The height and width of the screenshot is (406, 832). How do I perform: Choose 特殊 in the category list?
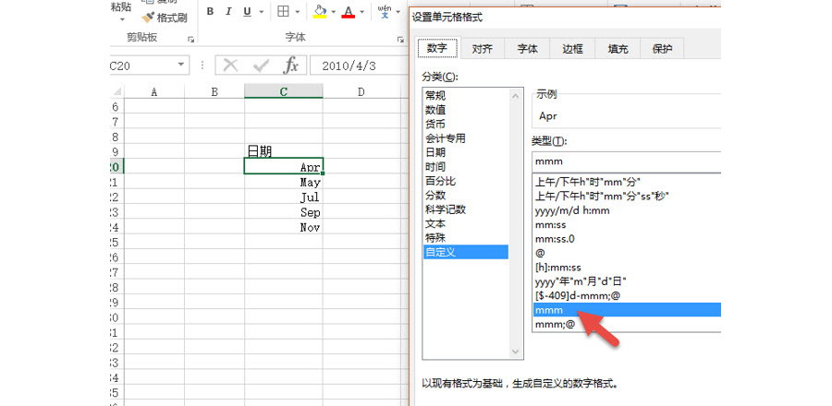click(466, 238)
